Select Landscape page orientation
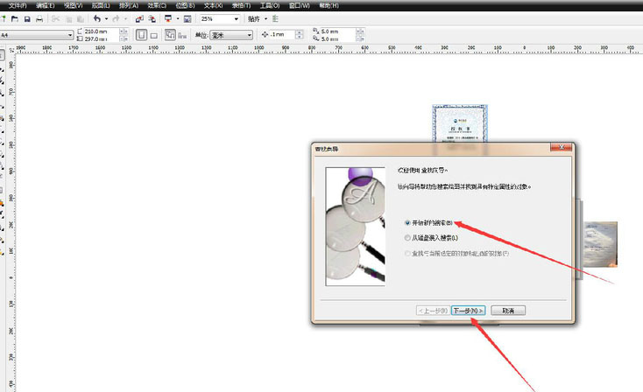The height and width of the screenshot is (392, 643). [x=154, y=36]
